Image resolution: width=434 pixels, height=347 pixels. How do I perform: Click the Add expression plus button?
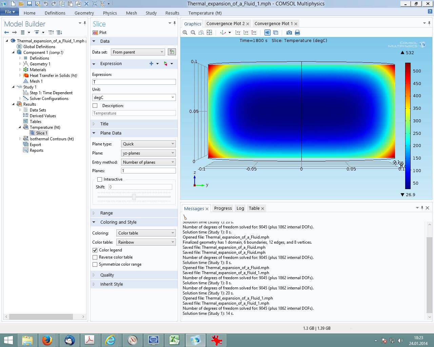(152, 64)
